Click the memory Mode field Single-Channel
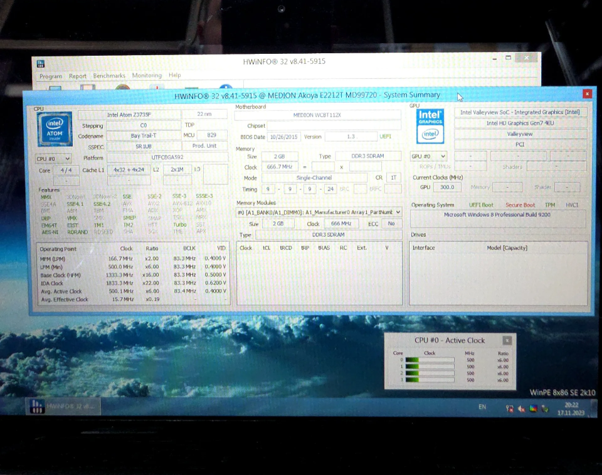This screenshot has height=475, width=602. 314,177
